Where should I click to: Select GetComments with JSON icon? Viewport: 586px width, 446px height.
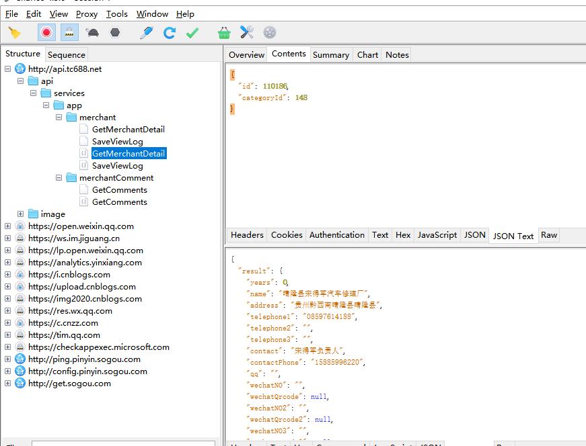[x=119, y=202]
